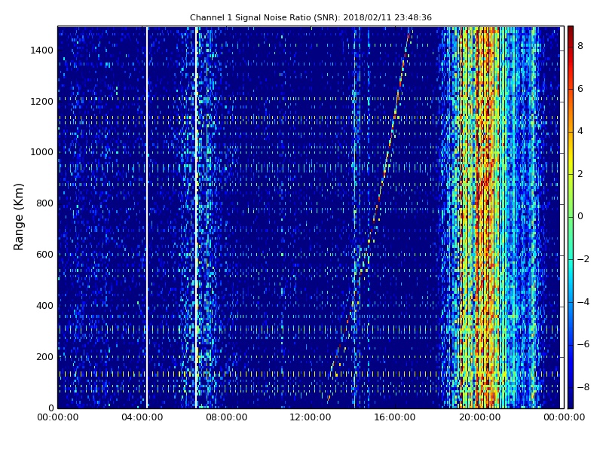Image resolution: width=603 pixels, height=452 pixels.
Task: Select the 600 range tick label
Action: pyautogui.click(x=44, y=255)
